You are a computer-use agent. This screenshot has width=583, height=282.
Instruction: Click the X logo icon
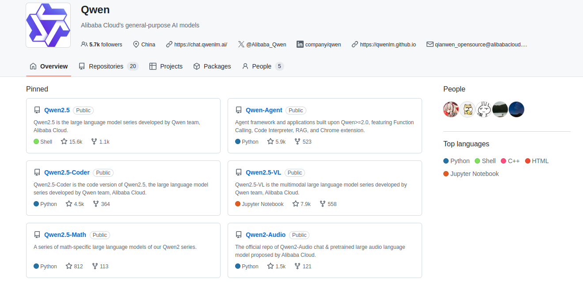(x=241, y=44)
